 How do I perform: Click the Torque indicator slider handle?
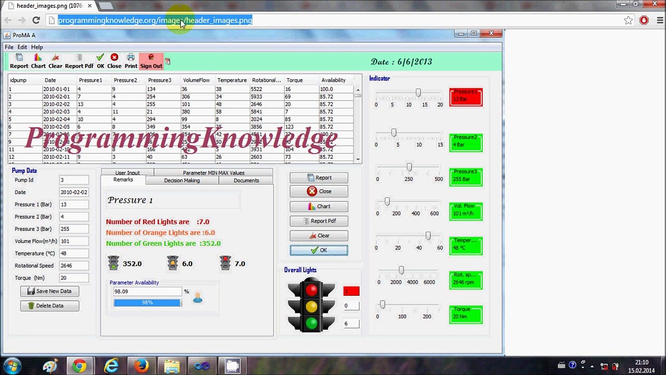click(x=382, y=304)
